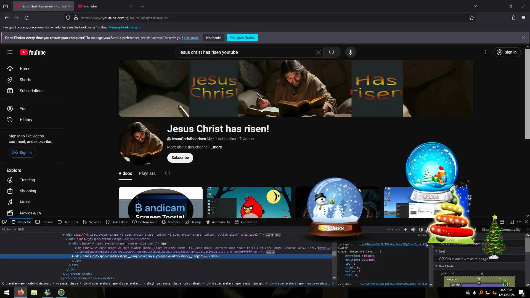Expand the image-overlays div node

tap(73, 256)
